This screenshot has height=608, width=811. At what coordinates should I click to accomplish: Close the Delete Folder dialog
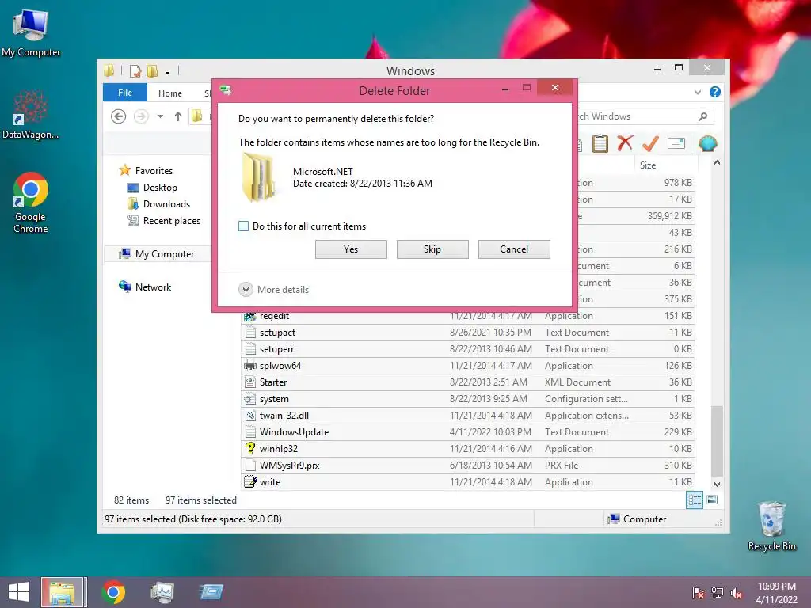(555, 88)
